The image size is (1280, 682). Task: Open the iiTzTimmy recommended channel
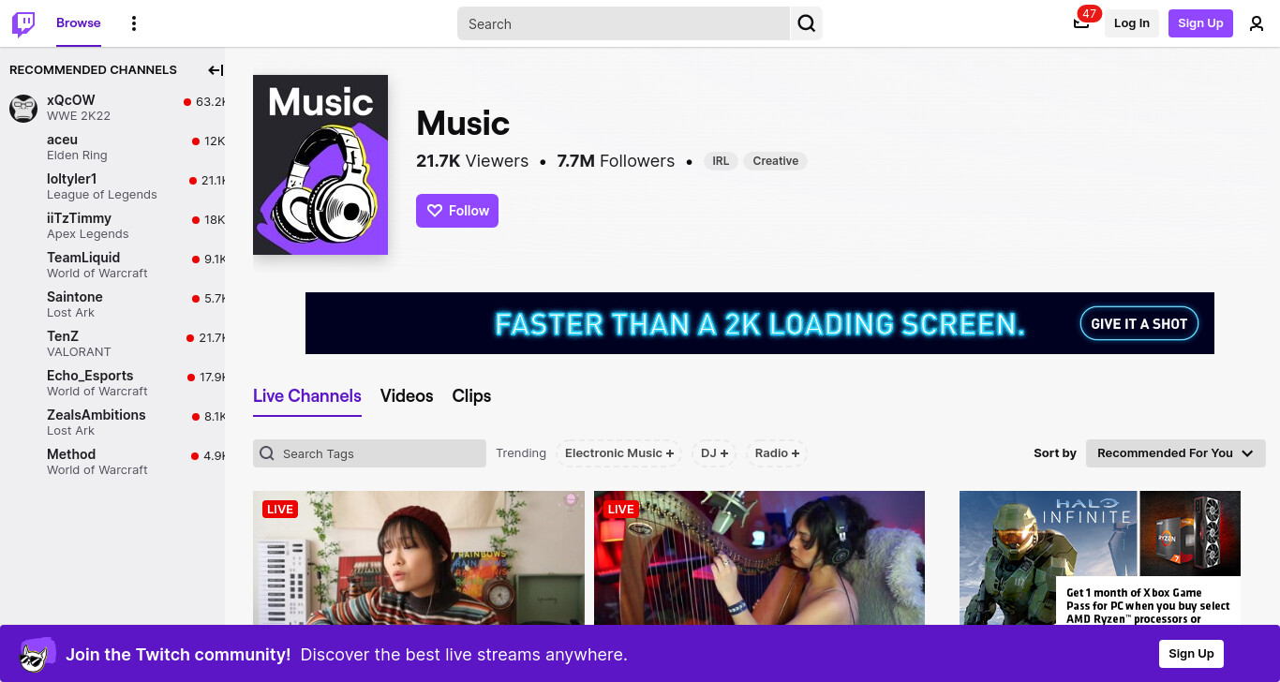tap(112, 226)
